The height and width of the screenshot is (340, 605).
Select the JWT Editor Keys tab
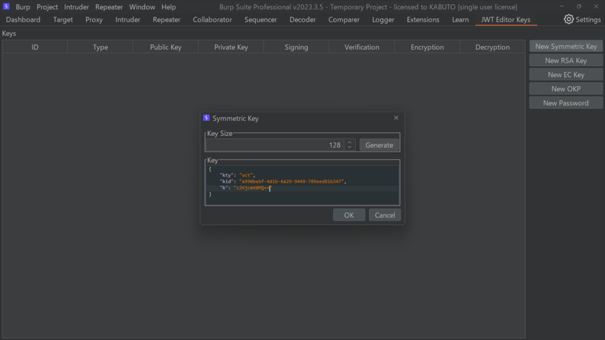506,20
